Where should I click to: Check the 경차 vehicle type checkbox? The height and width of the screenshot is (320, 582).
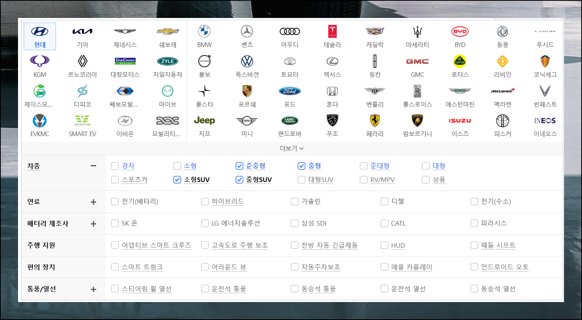coord(115,166)
